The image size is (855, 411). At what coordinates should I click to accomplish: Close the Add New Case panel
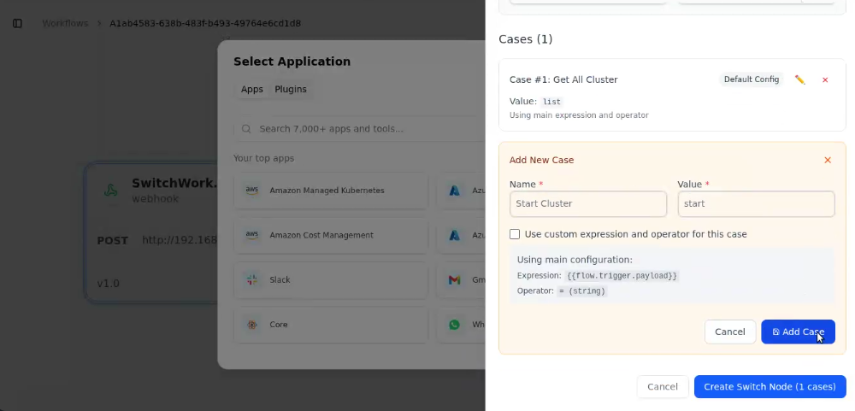(x=827, y=160)
